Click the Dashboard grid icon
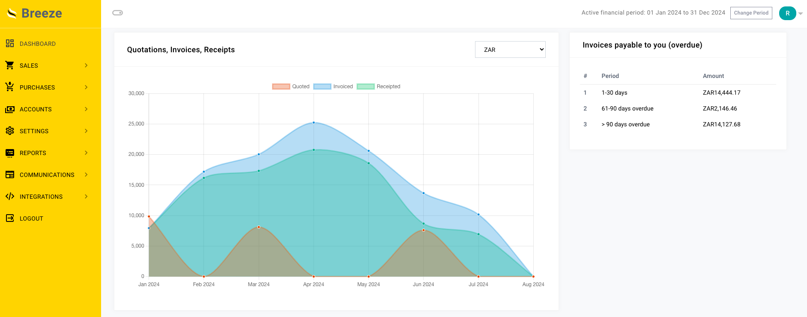 pyautogui.click(x=10, y=43)
